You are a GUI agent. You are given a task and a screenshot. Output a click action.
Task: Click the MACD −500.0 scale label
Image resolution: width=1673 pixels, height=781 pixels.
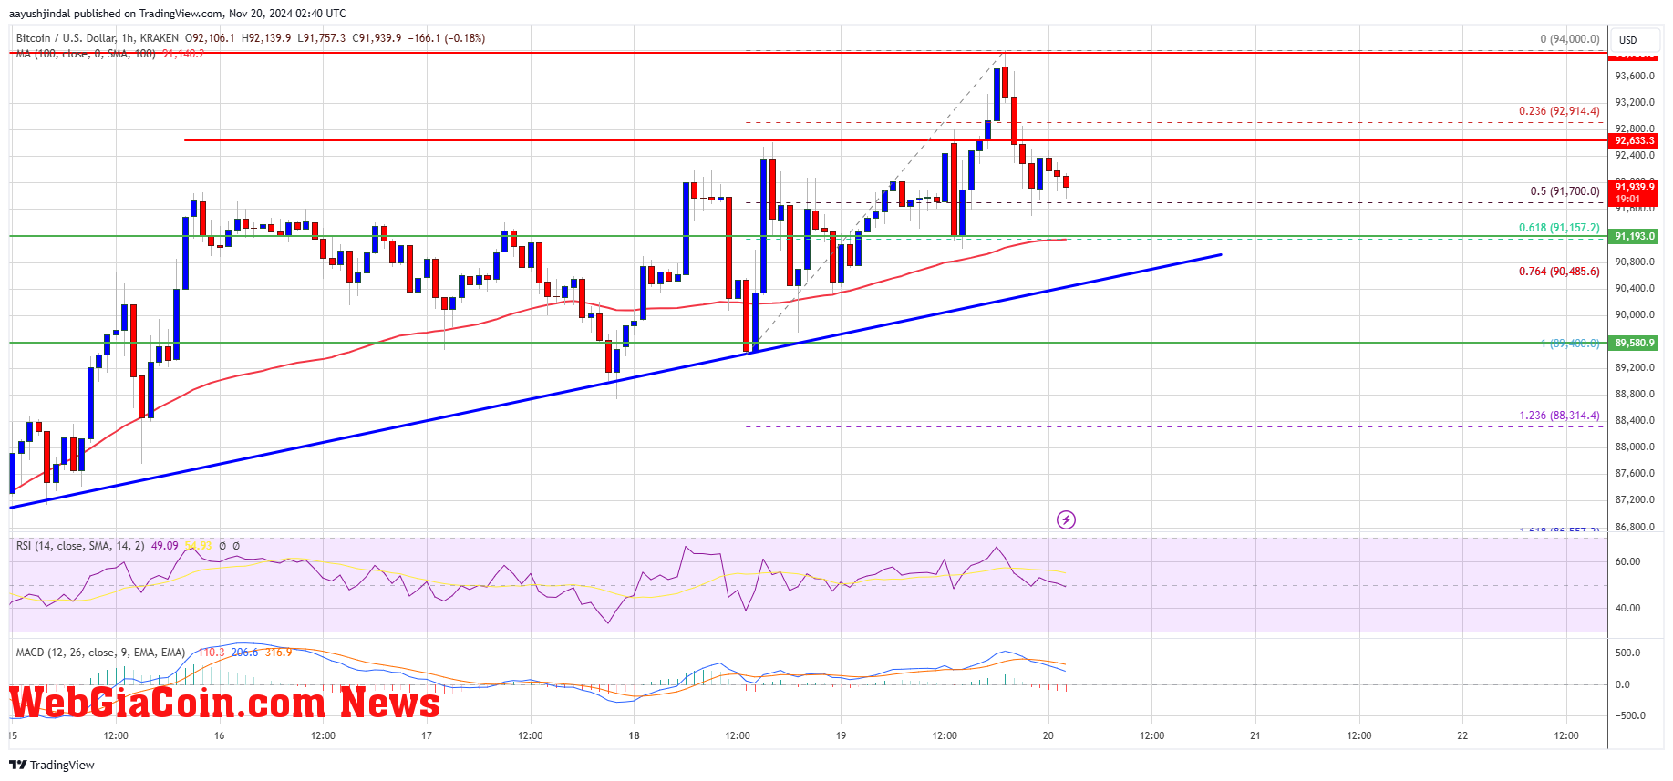click(x=1630, y=715)
